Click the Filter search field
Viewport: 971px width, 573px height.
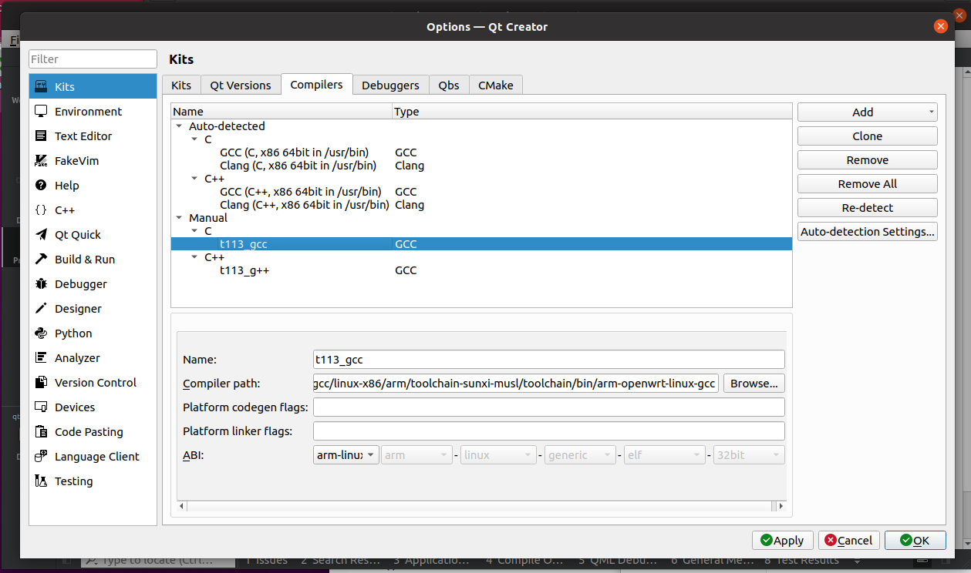93,59
